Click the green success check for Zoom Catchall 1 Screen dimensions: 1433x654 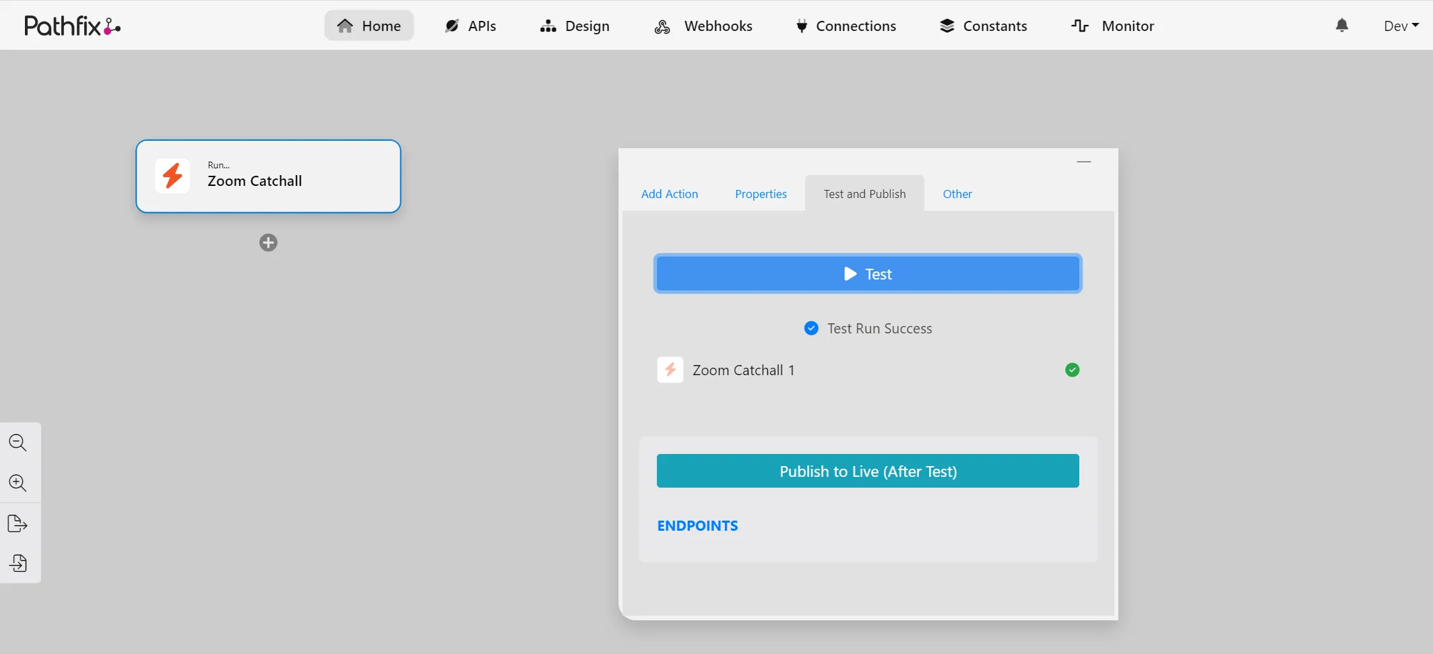point(1073,370)
